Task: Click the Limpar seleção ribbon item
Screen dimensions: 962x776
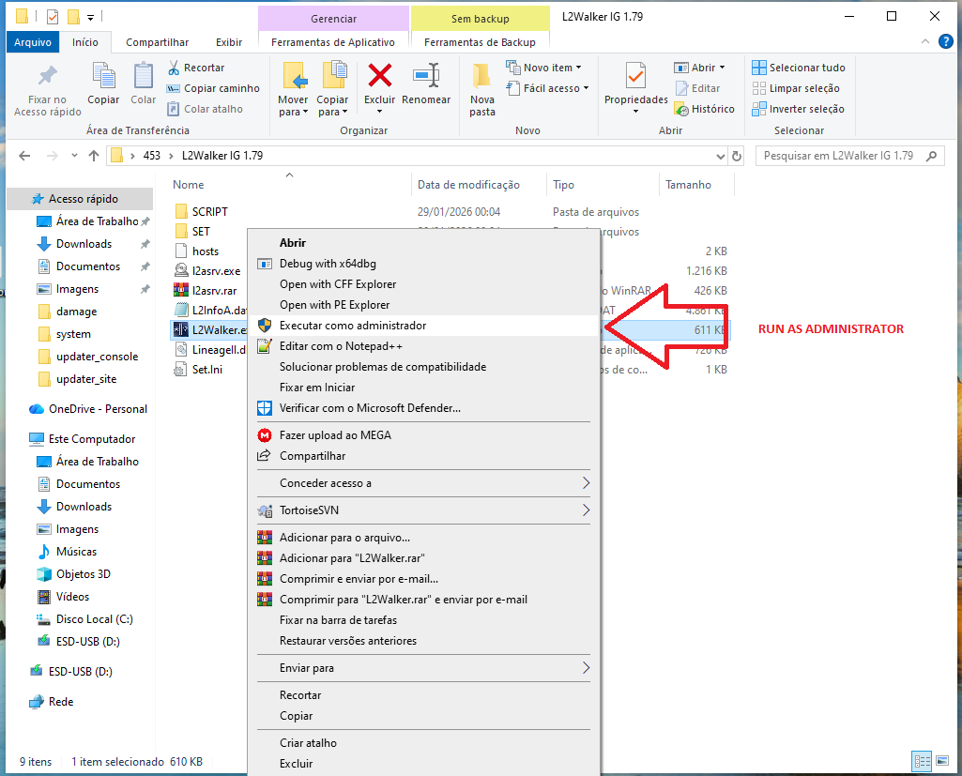Action: [796, 88]
